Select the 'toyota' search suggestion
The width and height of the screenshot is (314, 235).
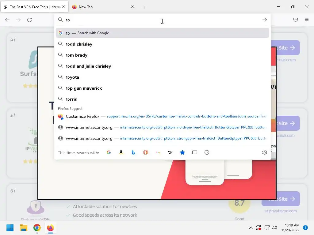163,77
